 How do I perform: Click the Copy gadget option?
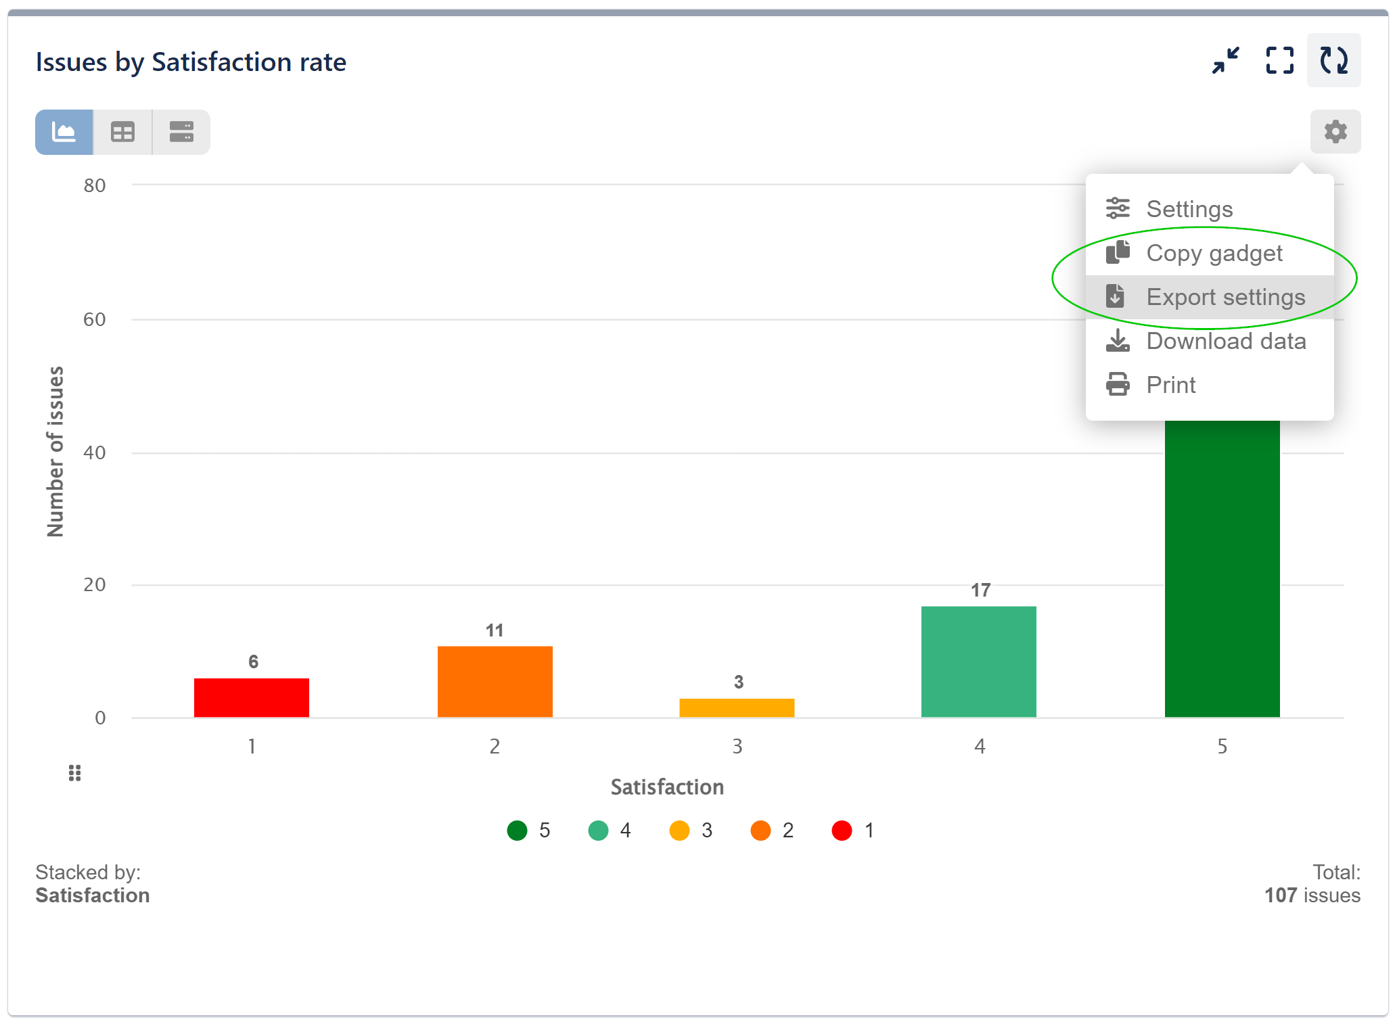[x=1214, y=253]
